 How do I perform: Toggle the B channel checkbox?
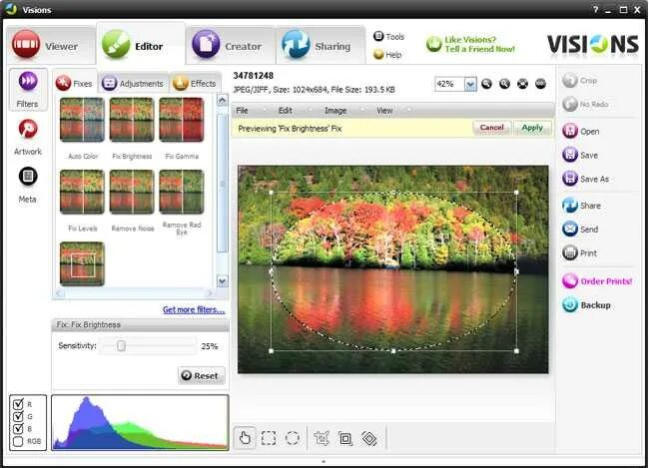pos(18,429)
